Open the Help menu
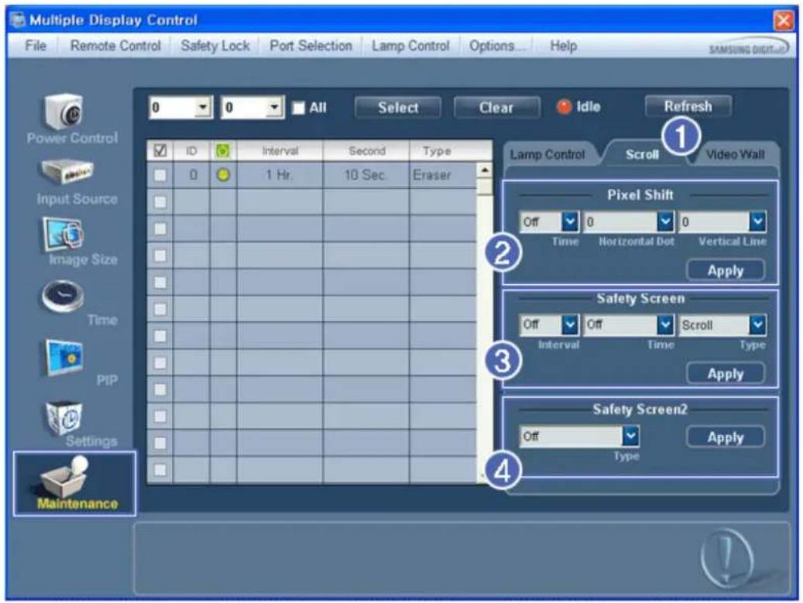 click(563, 46)
